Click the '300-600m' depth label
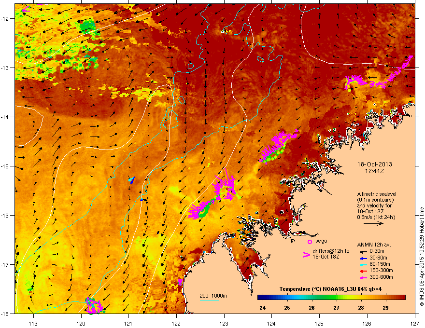Viewport: 425px width, 328px height. click(x=381, y=277)
